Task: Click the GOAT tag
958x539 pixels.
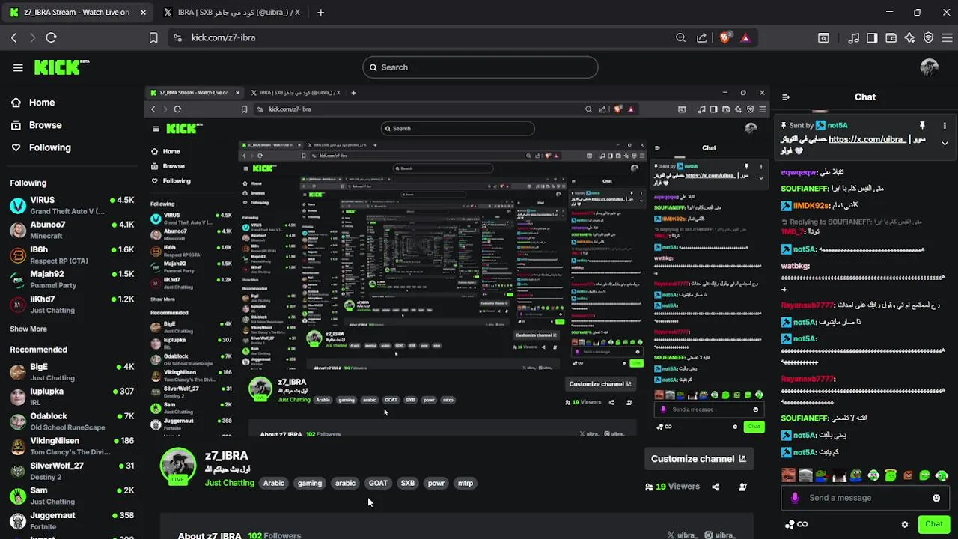Action: pyautogui.click(x=378, y=483)
